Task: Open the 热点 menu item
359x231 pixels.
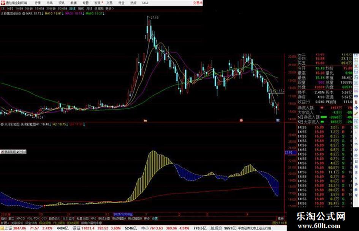Action: point(133,3)
